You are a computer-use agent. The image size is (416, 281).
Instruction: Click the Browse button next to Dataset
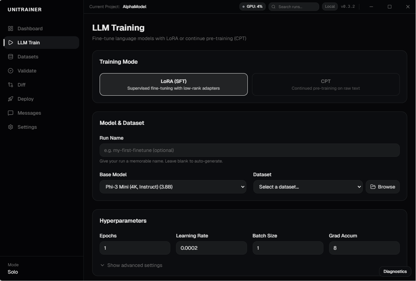click(383, 187)
